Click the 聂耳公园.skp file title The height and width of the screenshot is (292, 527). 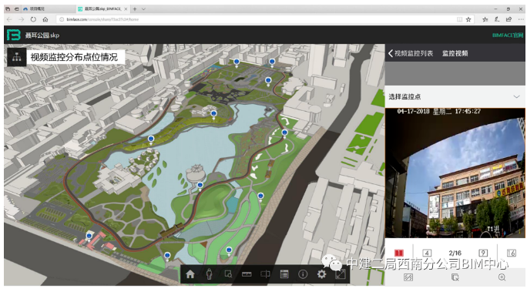coord(42,35)
